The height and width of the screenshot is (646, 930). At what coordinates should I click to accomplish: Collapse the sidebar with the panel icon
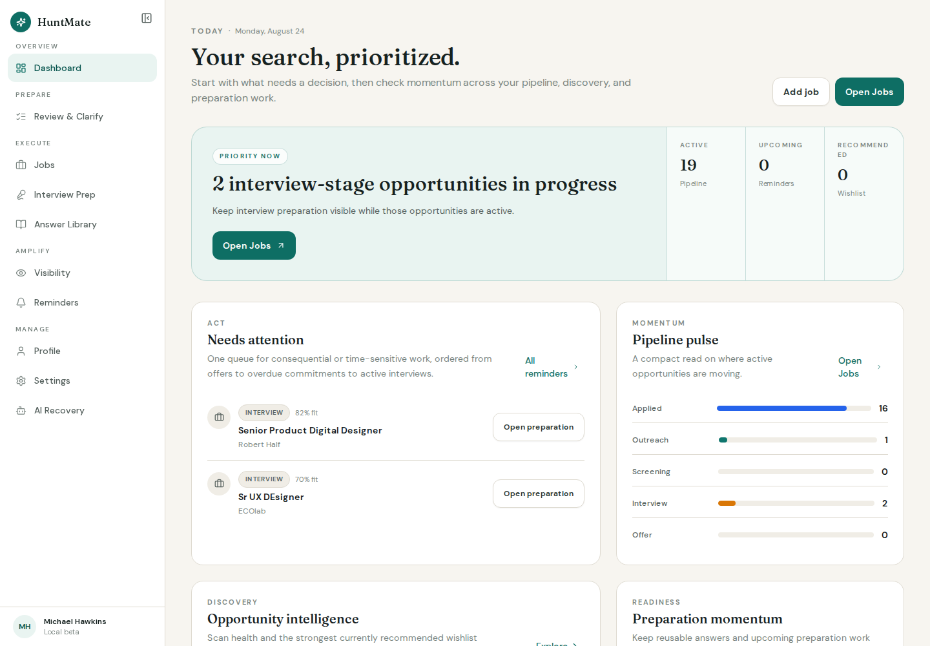click(x=147, y=18)
